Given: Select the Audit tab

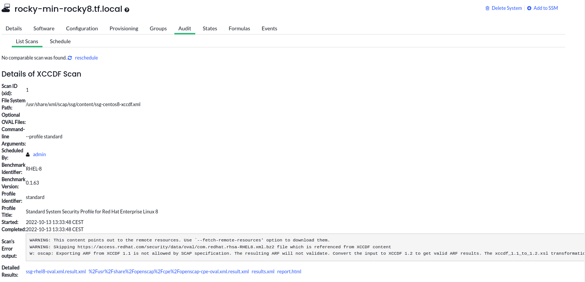Looking at the screenshot, I should (x=185, y=28).
